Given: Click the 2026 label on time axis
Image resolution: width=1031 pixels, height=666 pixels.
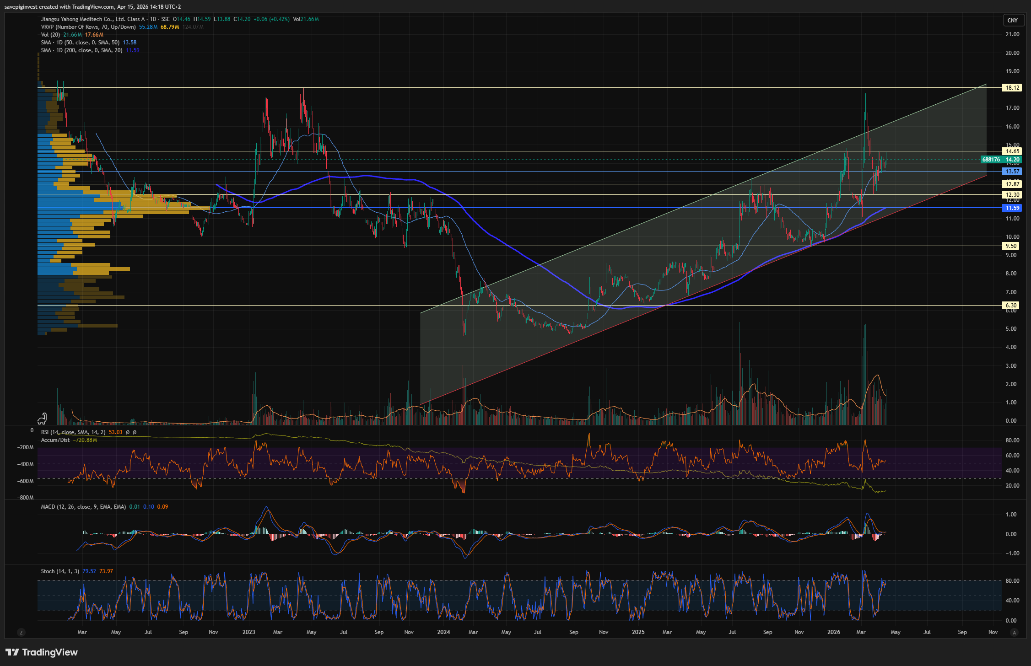Looking at the screenshot, I should pos(834,632).
